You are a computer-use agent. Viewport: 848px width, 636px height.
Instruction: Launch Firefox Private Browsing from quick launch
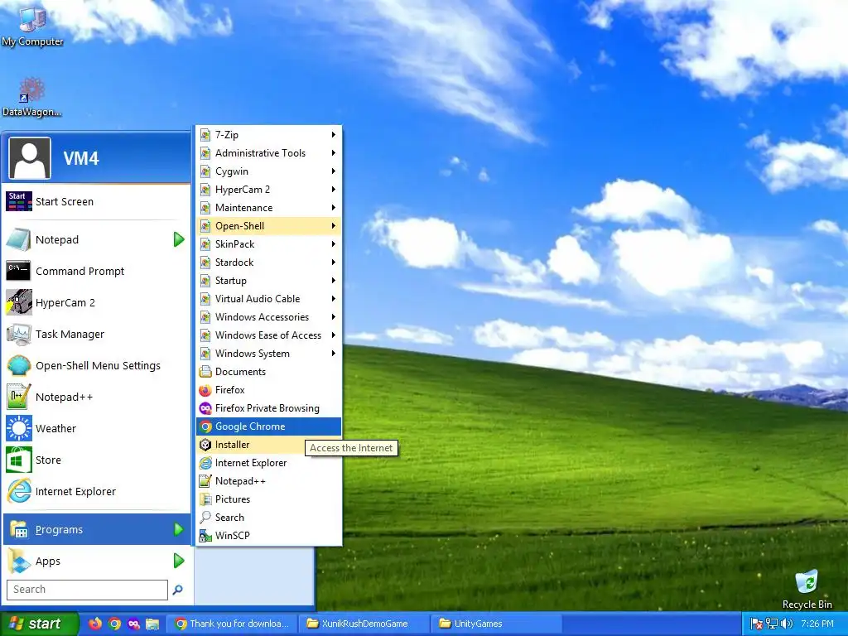[x=133, y=624]
